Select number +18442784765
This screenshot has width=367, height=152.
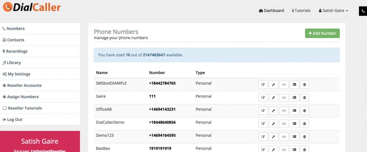162,83
